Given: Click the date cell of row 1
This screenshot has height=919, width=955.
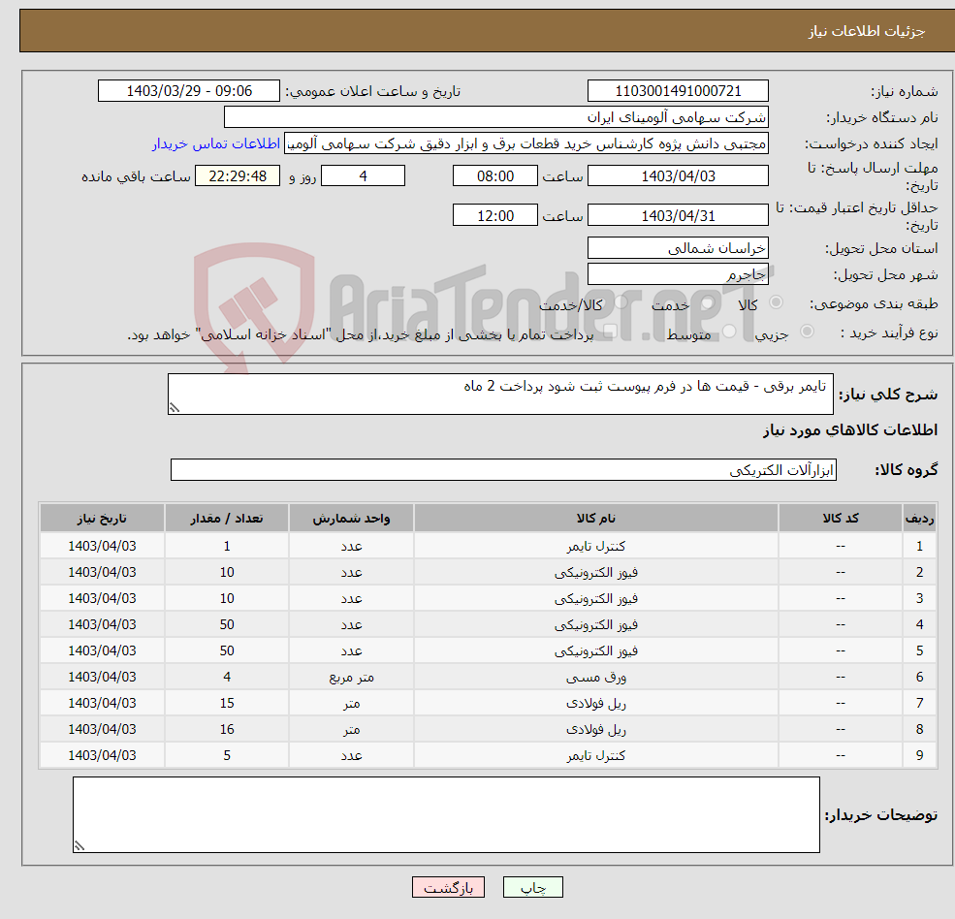Looking at the screenshot, I should (102, 547).
